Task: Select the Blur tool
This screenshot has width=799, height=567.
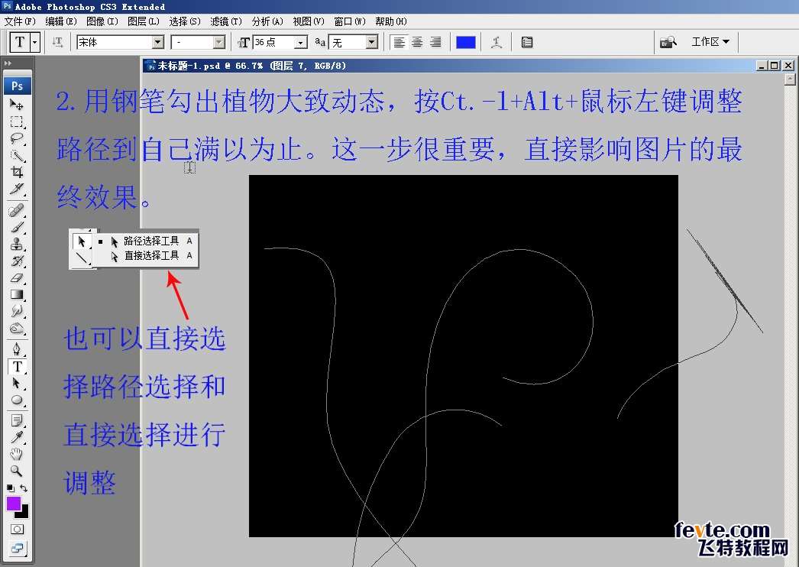Action: click(x=16, y=311)
